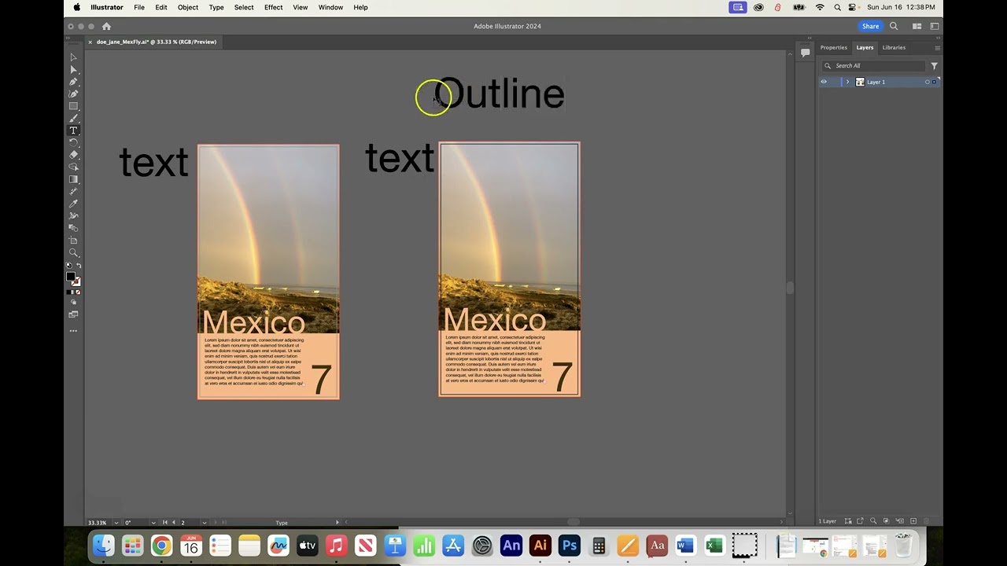Open macOS Control Center
The width and height of the screenshot is (1007, 566).
pyautogui.click(x=853, y=7)
